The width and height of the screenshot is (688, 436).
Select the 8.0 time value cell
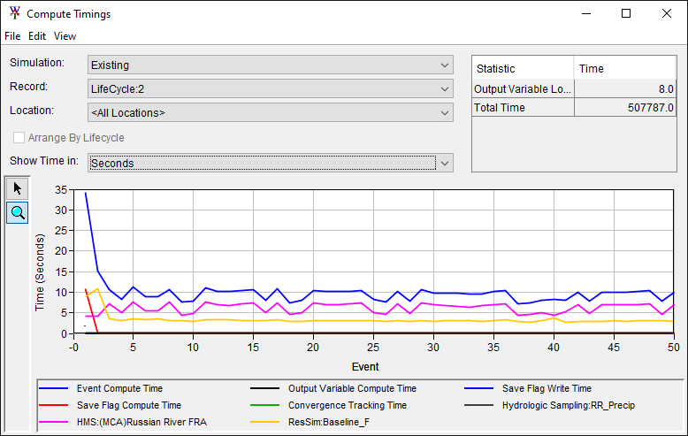coord(625,89)
